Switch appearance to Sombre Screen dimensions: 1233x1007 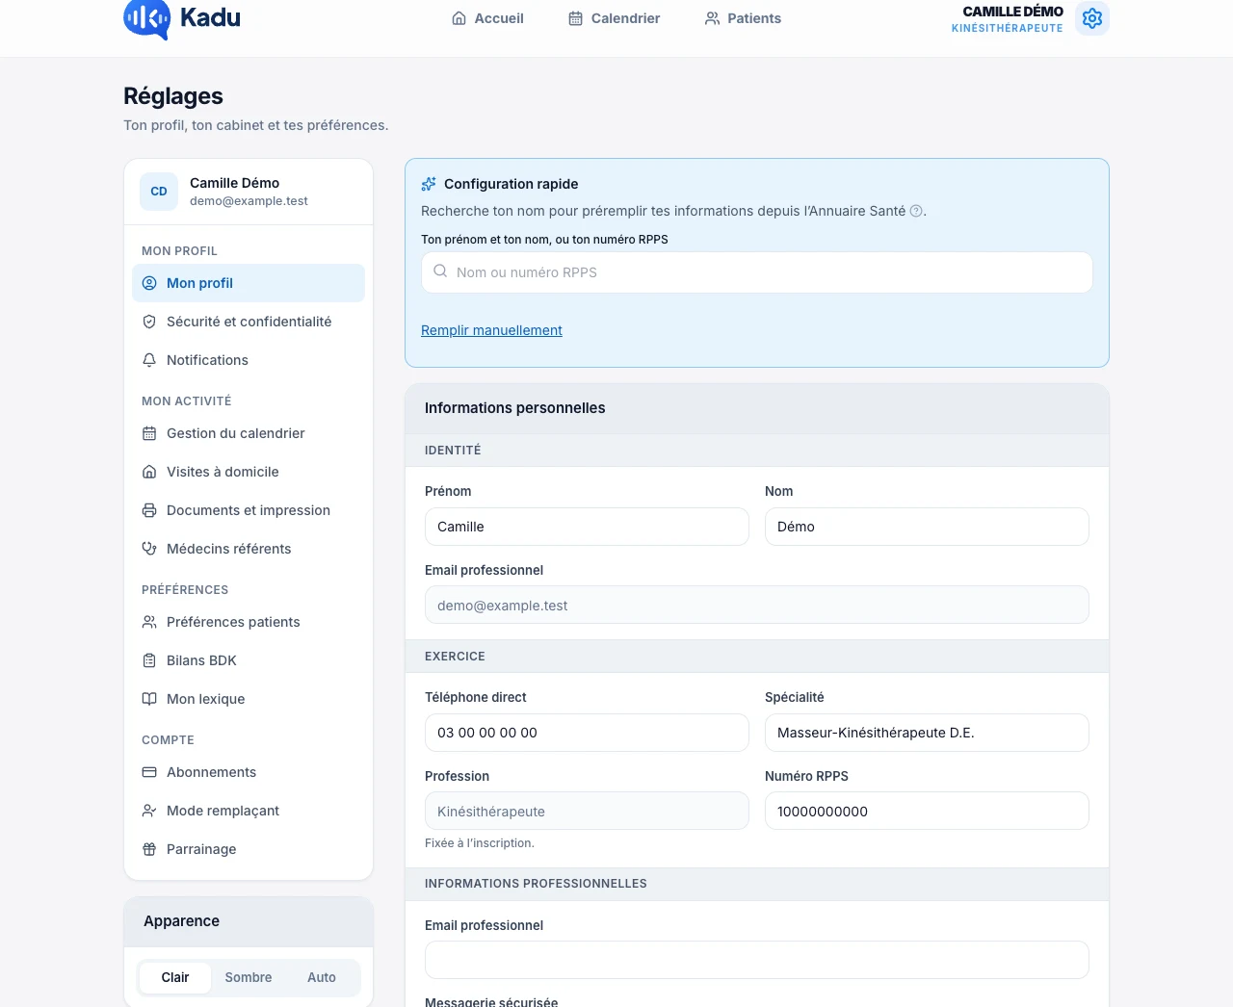pyautogui.click(x=249, y=977)
